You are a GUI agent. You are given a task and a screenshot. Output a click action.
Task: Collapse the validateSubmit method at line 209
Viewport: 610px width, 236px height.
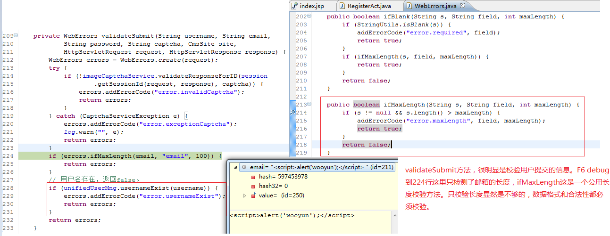coord(16,36)
